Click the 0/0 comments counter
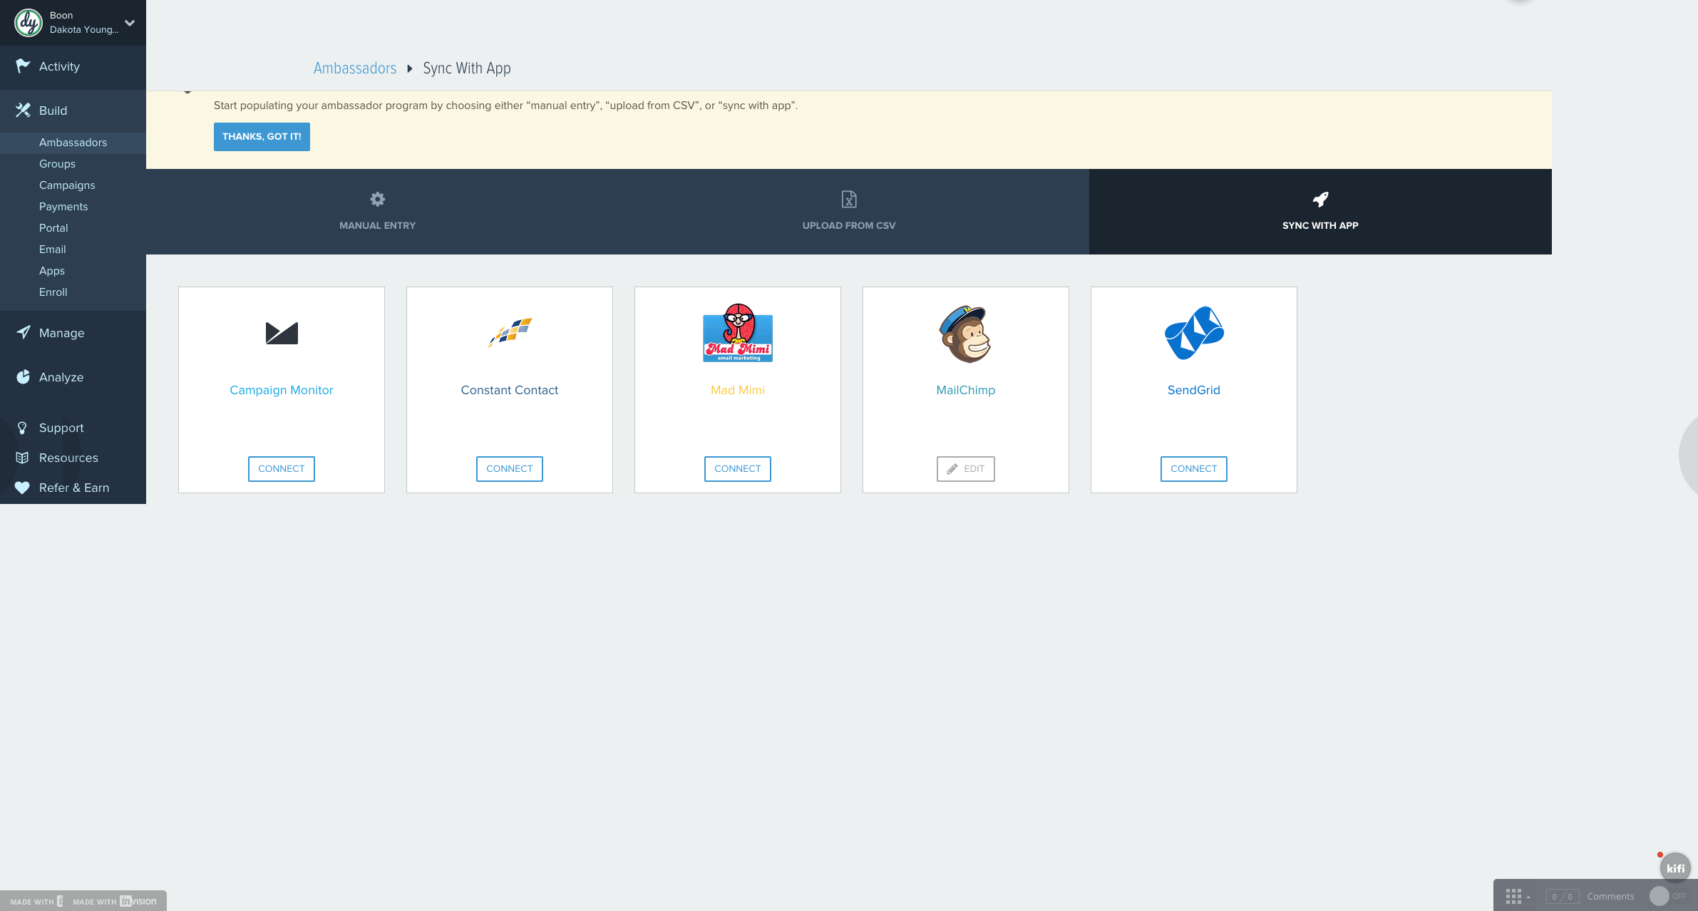1698x911 pixels. click(x=1563, y=897)
